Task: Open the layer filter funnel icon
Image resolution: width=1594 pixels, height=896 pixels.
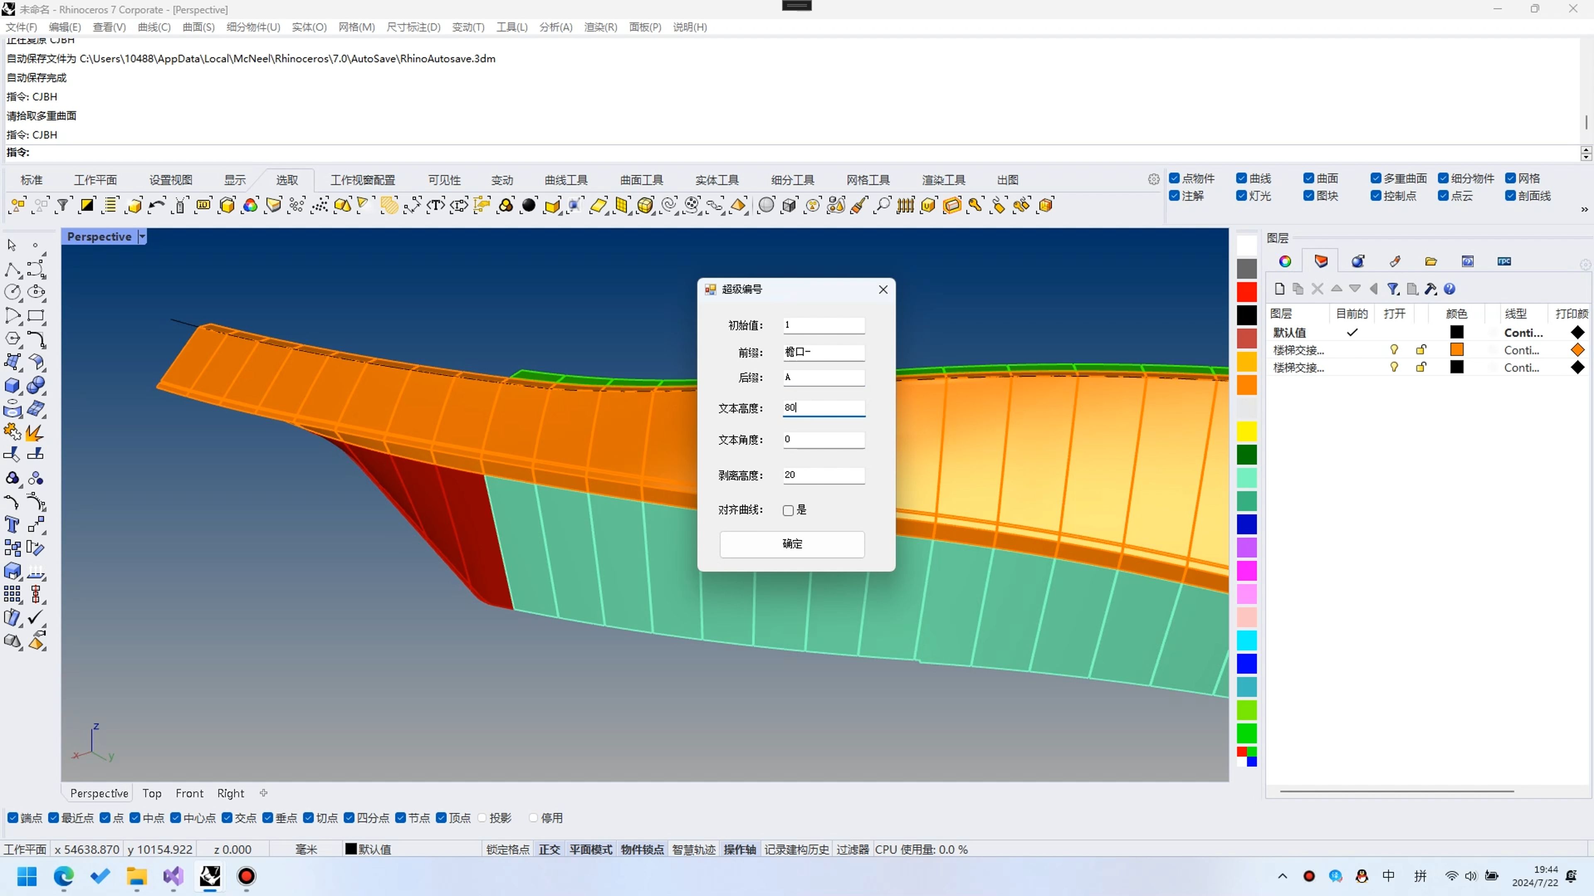Action: point(1393,289)
